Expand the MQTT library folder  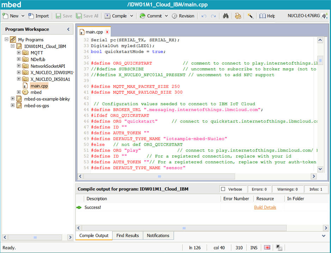click(x=19, y=53)
